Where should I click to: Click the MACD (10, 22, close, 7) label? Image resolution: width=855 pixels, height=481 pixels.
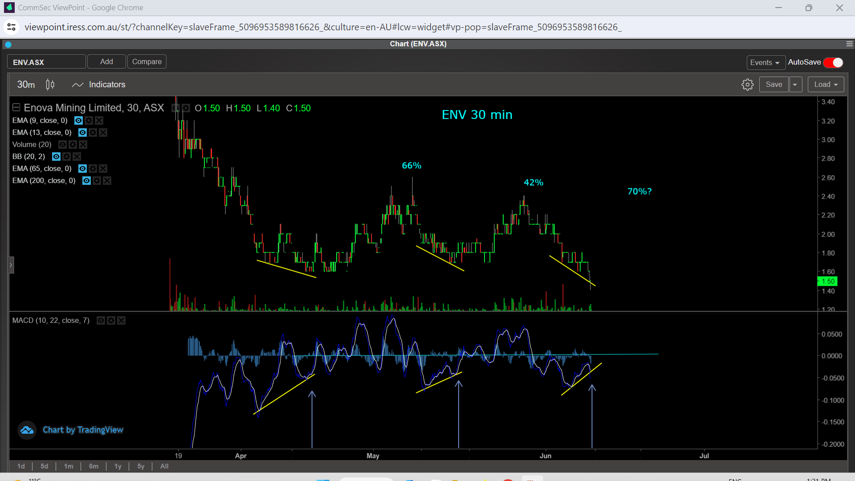[51, 321]
